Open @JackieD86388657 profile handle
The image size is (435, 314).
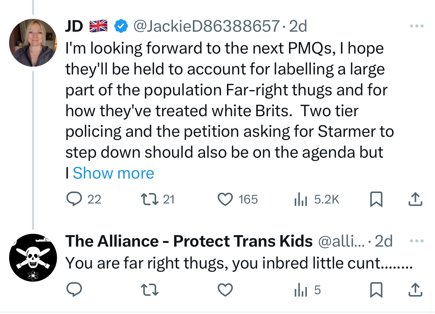206,26
